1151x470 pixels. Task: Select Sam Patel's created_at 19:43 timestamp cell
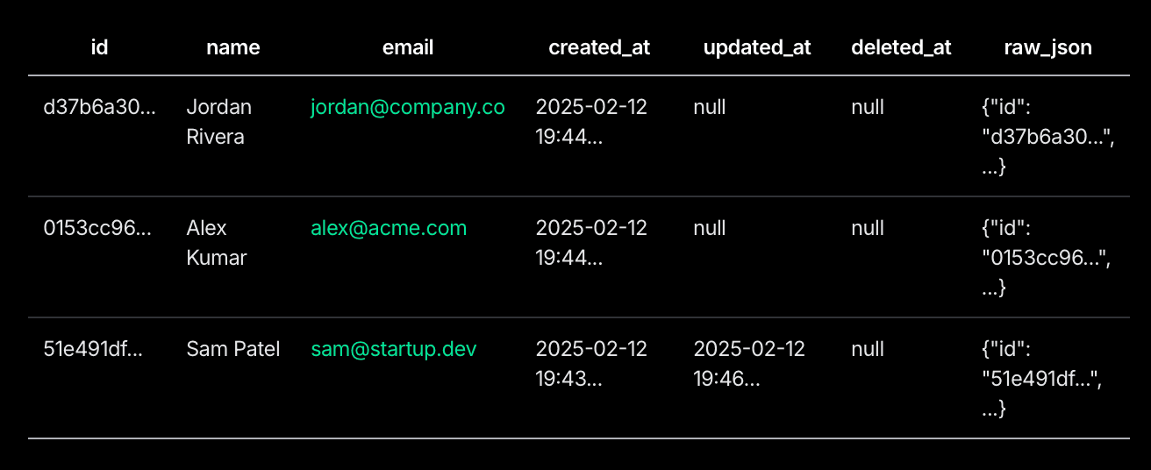[x=590, y=364]
